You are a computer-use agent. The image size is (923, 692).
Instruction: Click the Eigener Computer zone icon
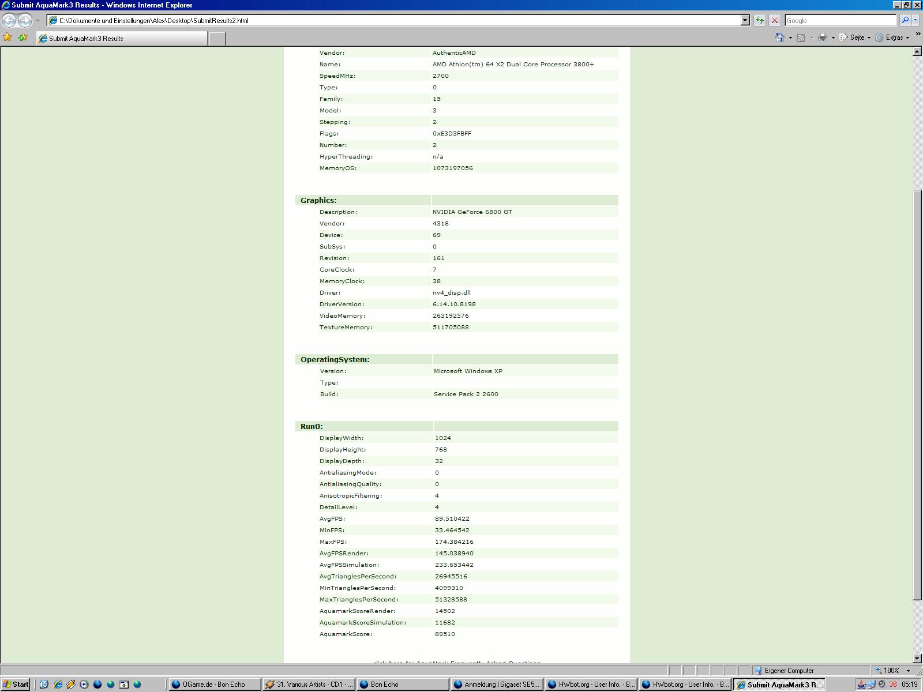(x=759, y=671)
